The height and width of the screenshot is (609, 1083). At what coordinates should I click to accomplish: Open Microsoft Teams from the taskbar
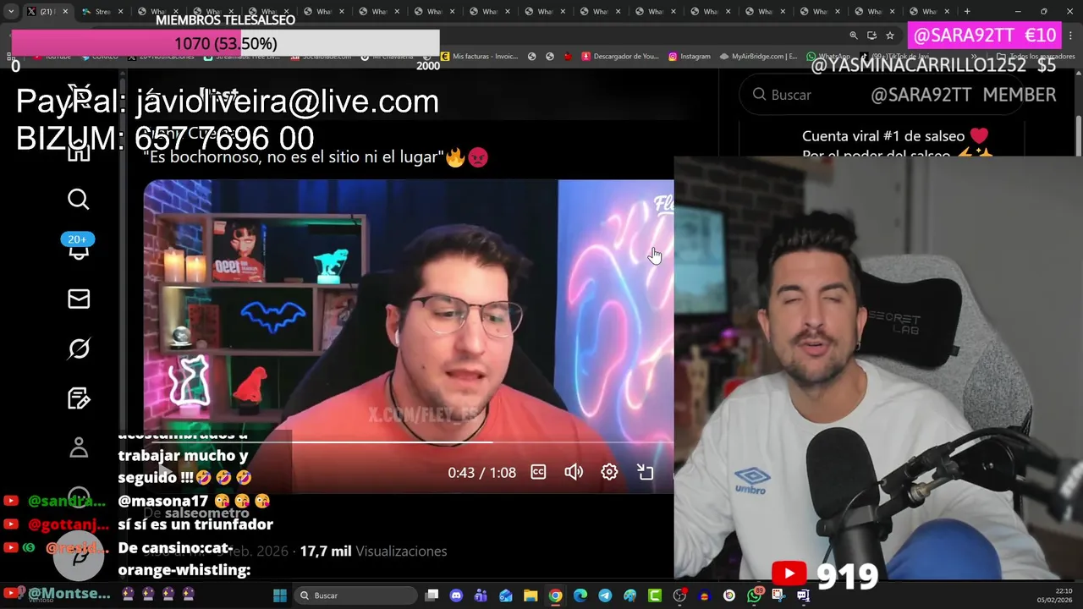coord(481,595)
